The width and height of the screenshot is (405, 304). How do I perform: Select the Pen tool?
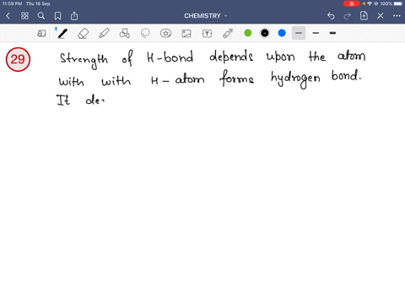pyautogui.click(x=62, y=34)
